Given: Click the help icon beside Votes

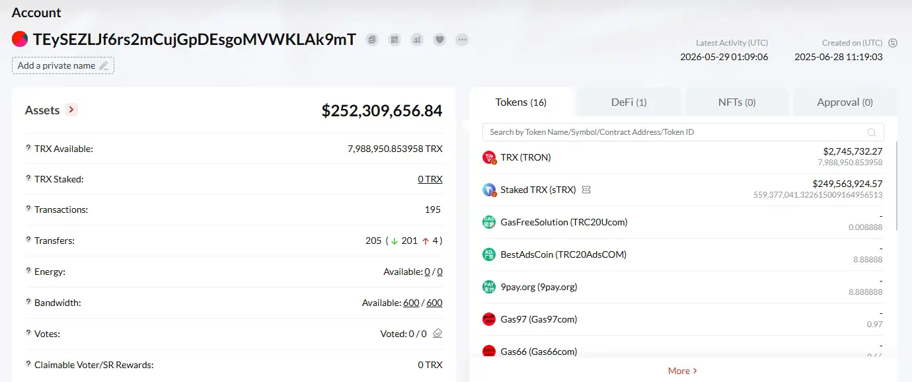Looking at the screenshot, I should click(x=28, y=333).
